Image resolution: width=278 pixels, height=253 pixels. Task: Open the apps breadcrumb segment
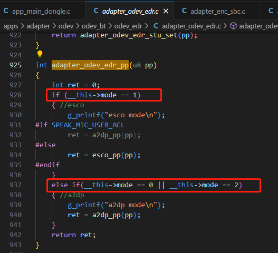click(11, 26)
